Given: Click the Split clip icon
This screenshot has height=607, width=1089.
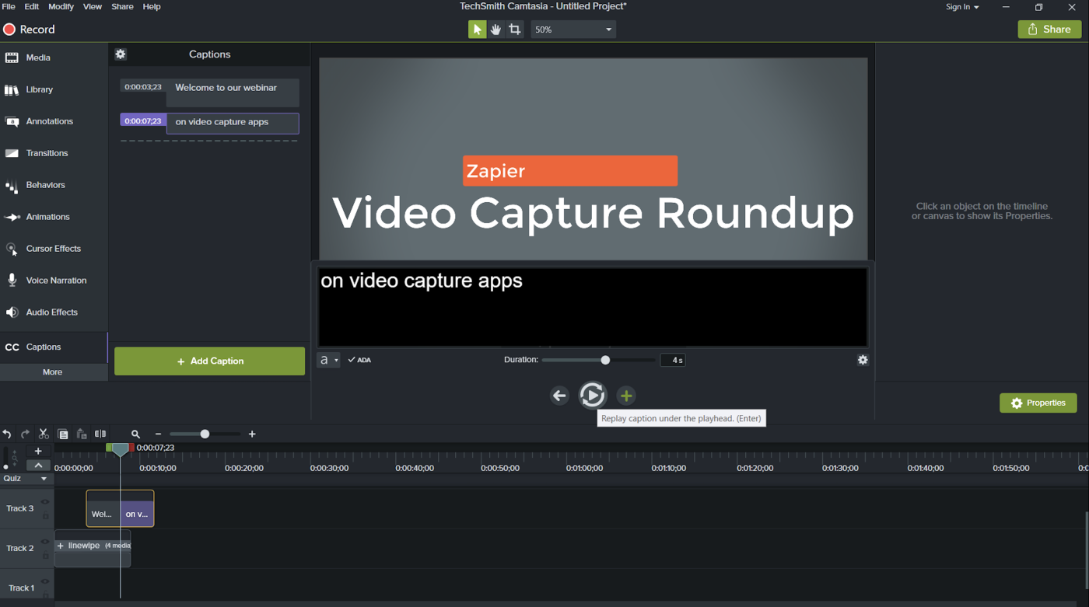Looking at the screenshot, I should pyautogui.click(x=100, y=434).
